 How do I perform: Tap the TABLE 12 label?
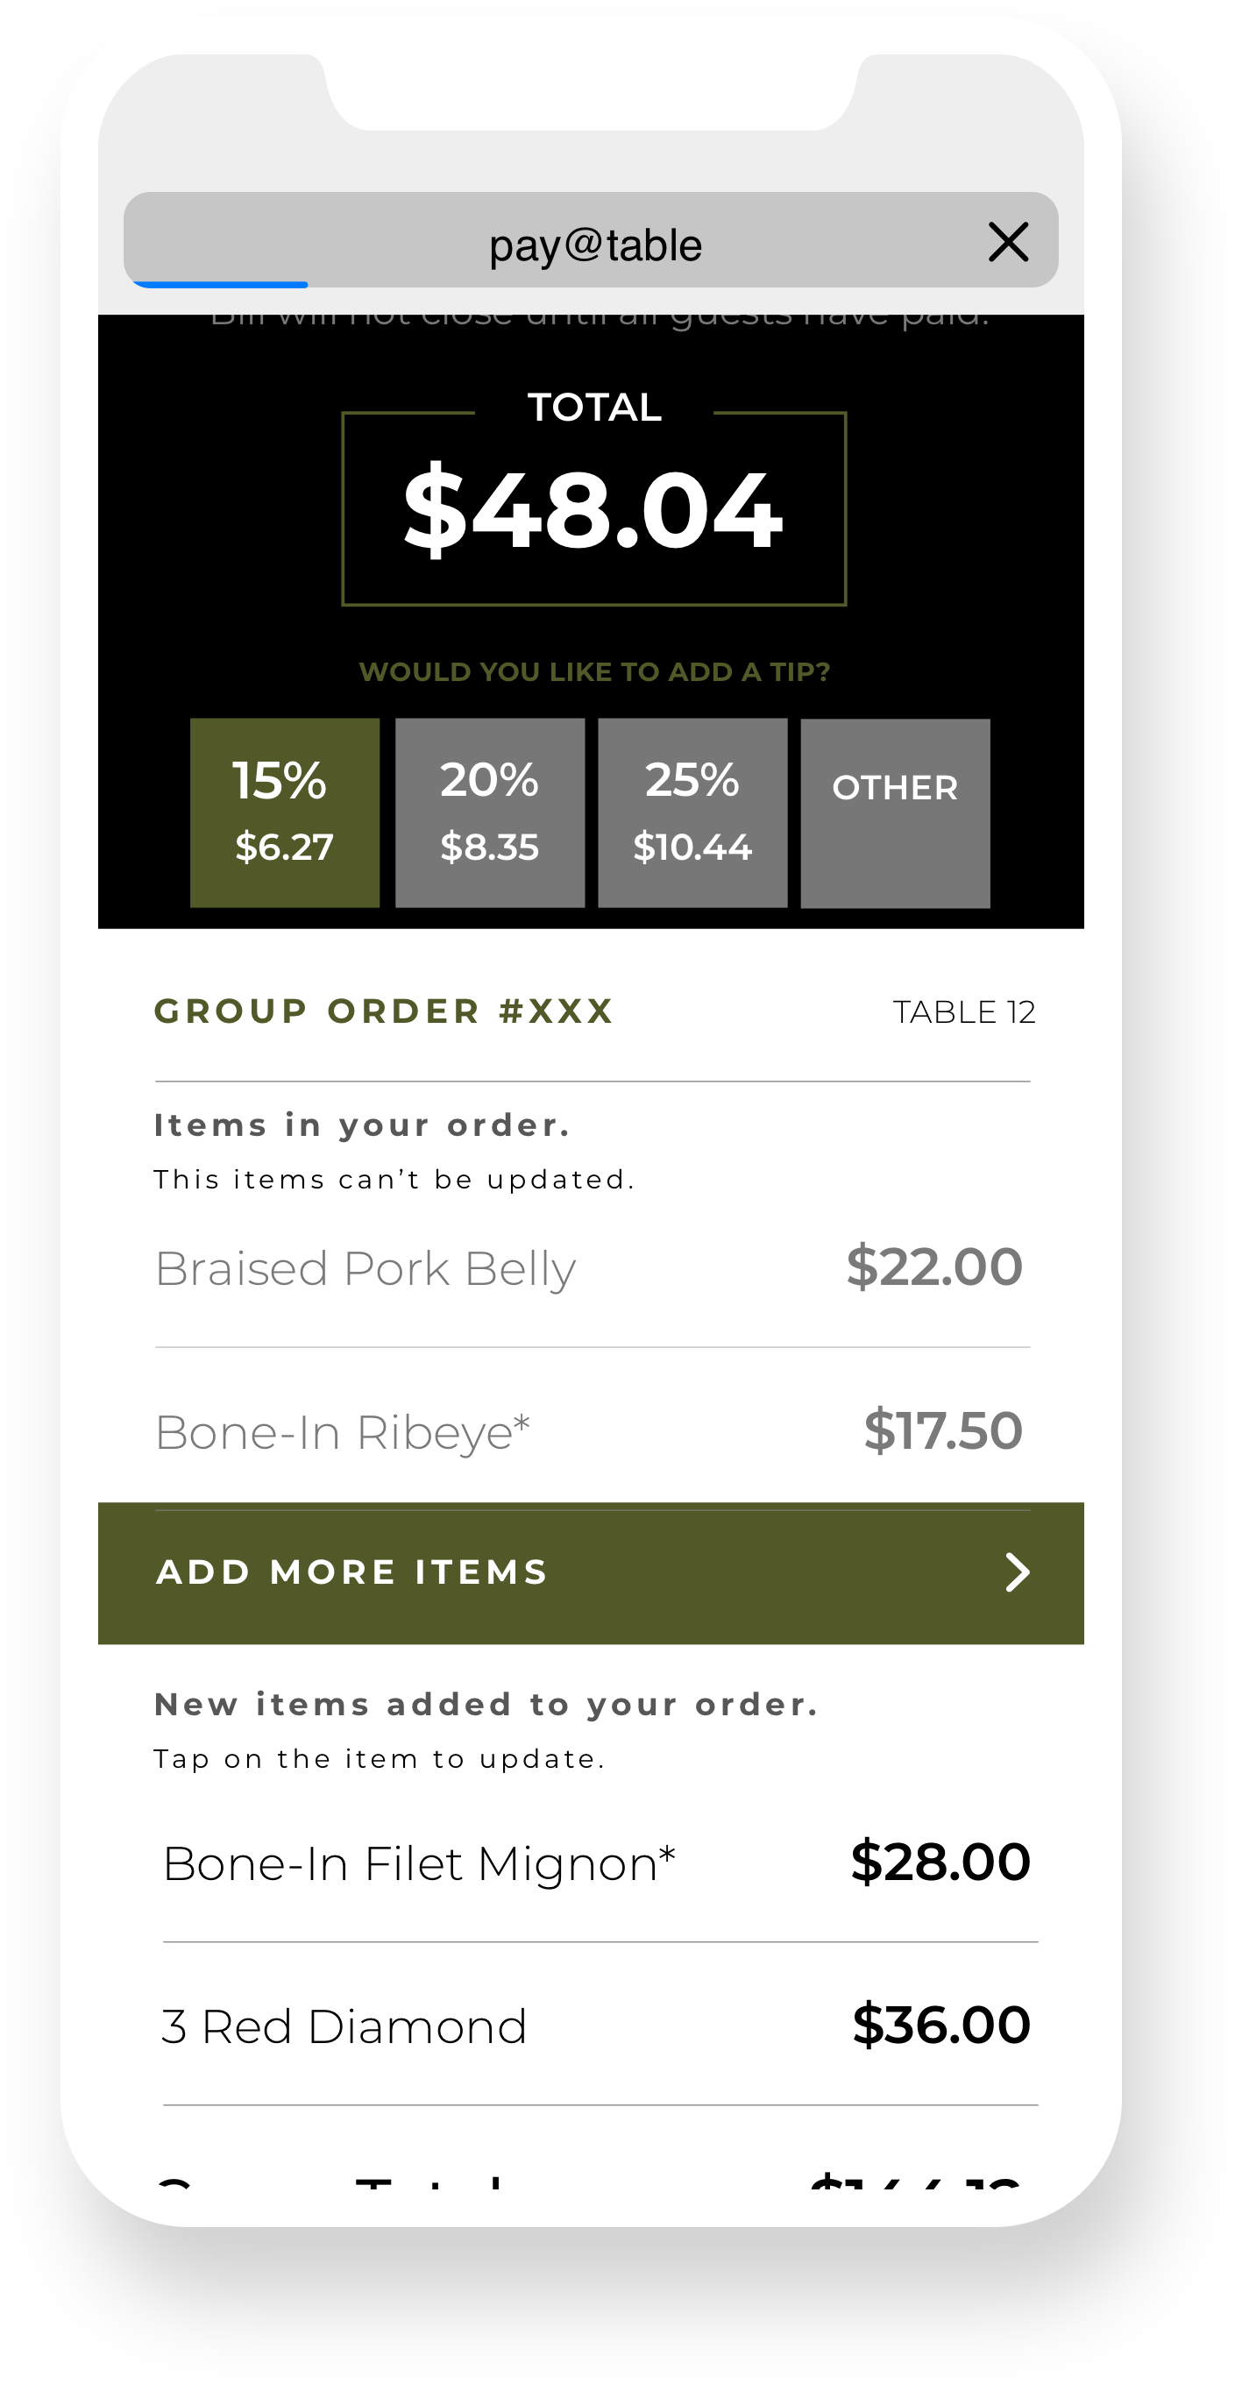pos(964,1011)
